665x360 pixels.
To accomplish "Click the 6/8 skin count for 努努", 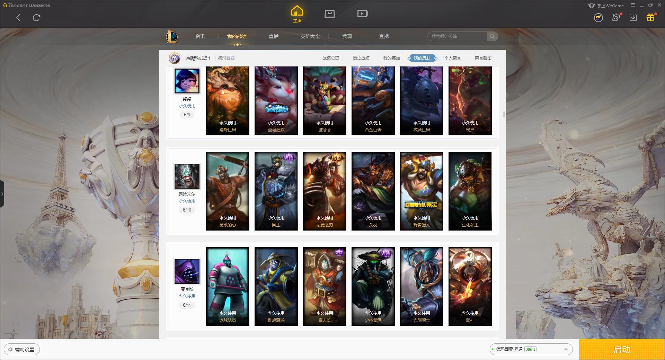I will click(x=187, y=115).
